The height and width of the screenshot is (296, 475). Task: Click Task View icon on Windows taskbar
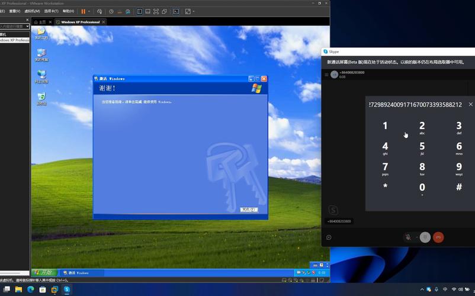(7, 289)
